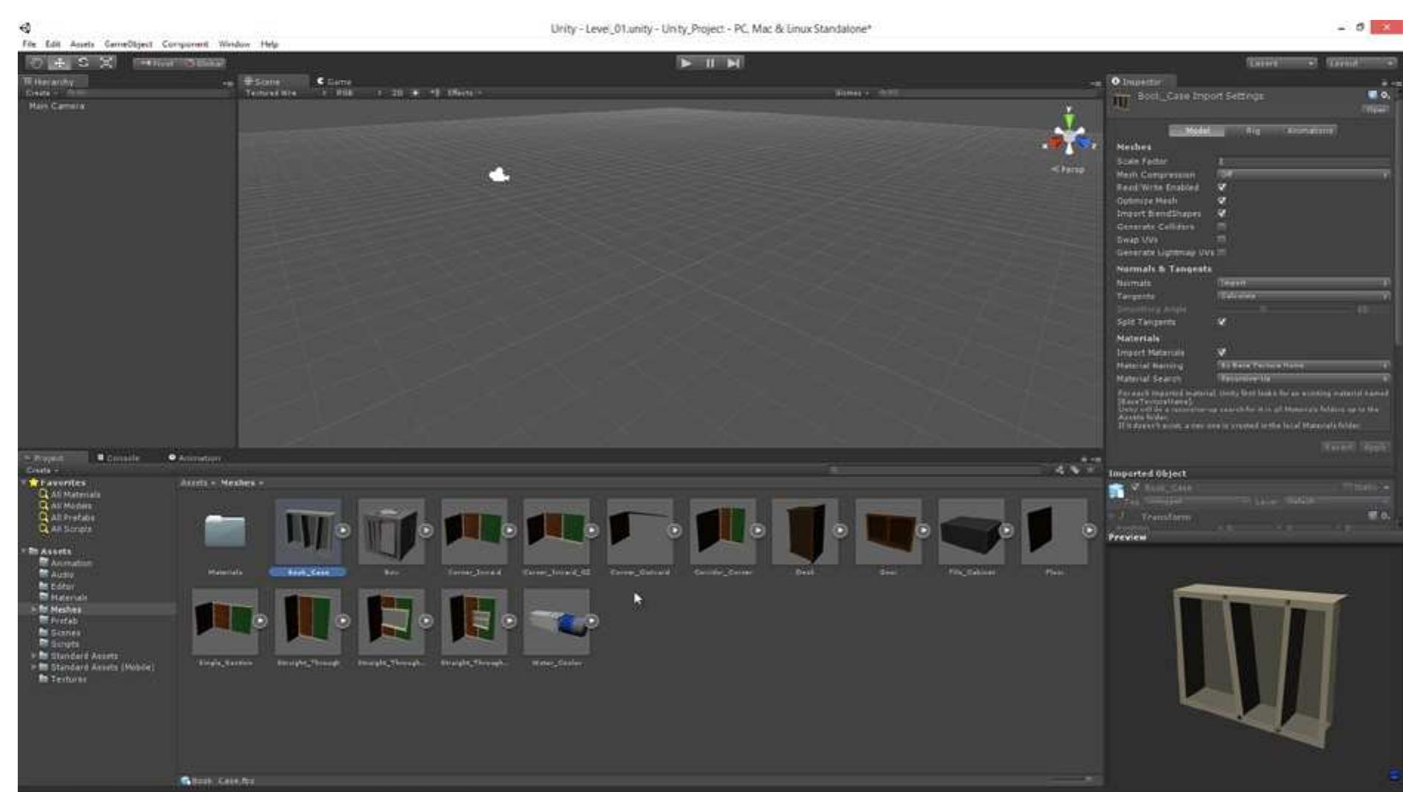The width and height of the screenshot is (1403, 792).
Task: Switch to the Console tab
Action: point(118,458)
